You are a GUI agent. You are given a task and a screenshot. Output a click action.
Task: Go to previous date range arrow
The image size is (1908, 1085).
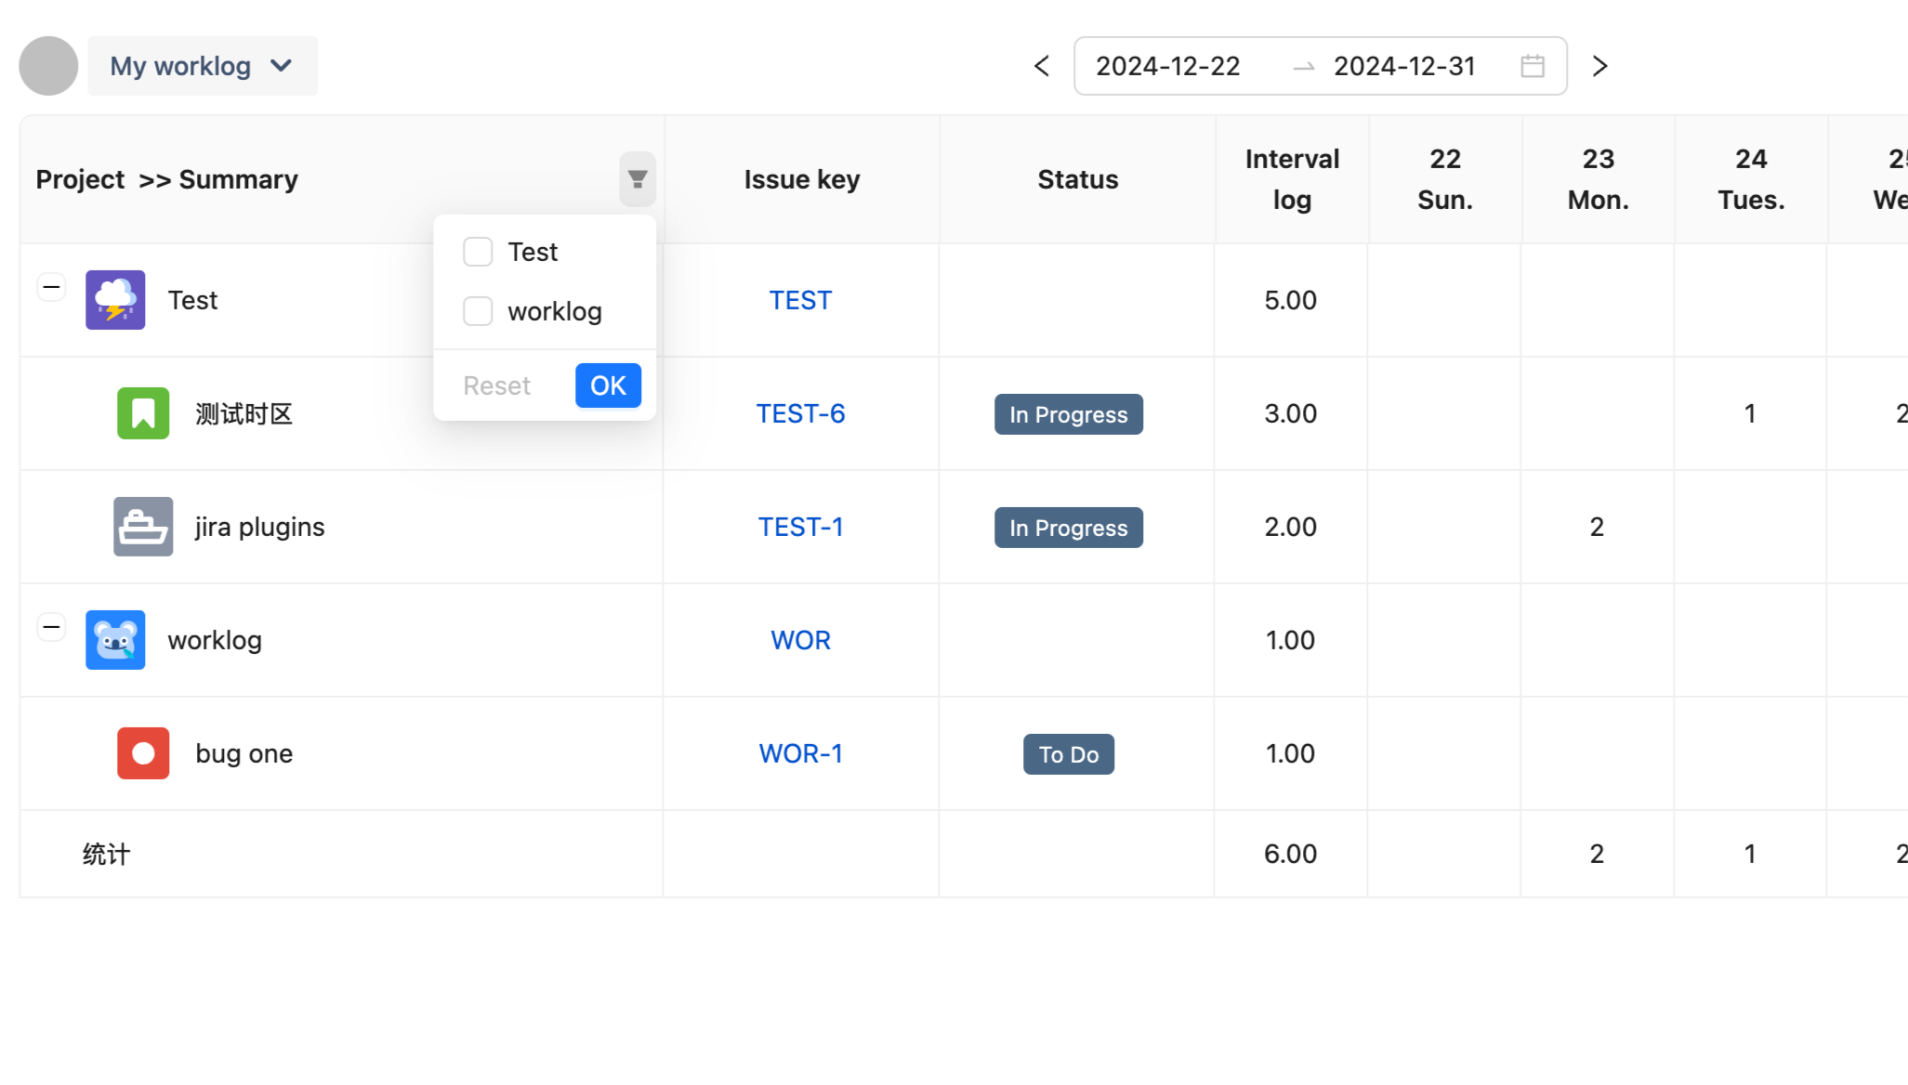[x=1042, y=66]
